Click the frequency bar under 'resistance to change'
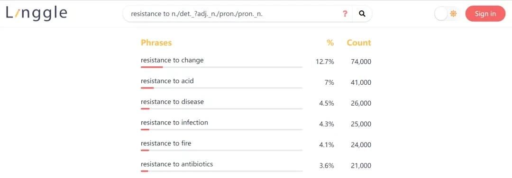Viewport: 512px width, 178px height. [222, 67]
